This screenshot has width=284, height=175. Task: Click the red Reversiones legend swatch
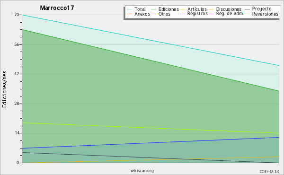pos(247,14)
